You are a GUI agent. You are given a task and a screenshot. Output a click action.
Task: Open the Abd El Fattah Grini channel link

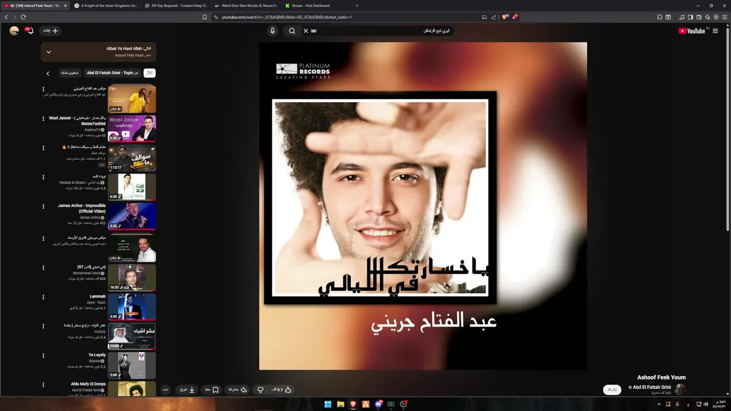(652, 387)
